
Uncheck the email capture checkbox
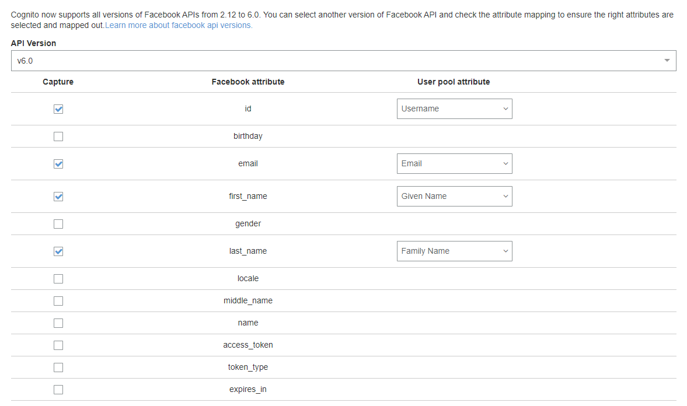(x=58, y=164)
